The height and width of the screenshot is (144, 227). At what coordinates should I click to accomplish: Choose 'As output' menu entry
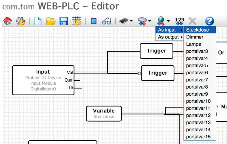(x=169, y=37)
